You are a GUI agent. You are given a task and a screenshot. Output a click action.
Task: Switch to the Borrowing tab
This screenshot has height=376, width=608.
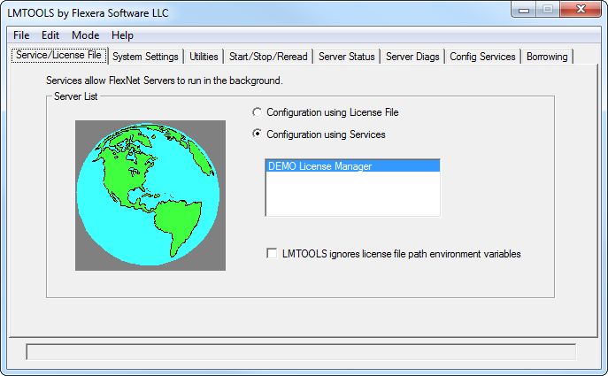547,57
